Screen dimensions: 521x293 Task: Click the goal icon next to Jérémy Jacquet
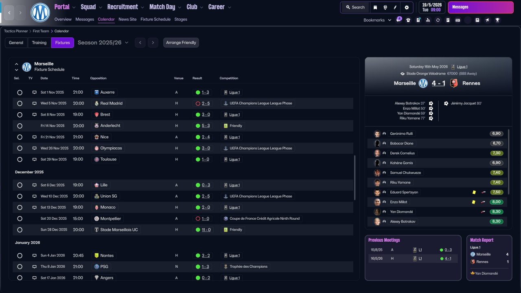pos(446,103)
